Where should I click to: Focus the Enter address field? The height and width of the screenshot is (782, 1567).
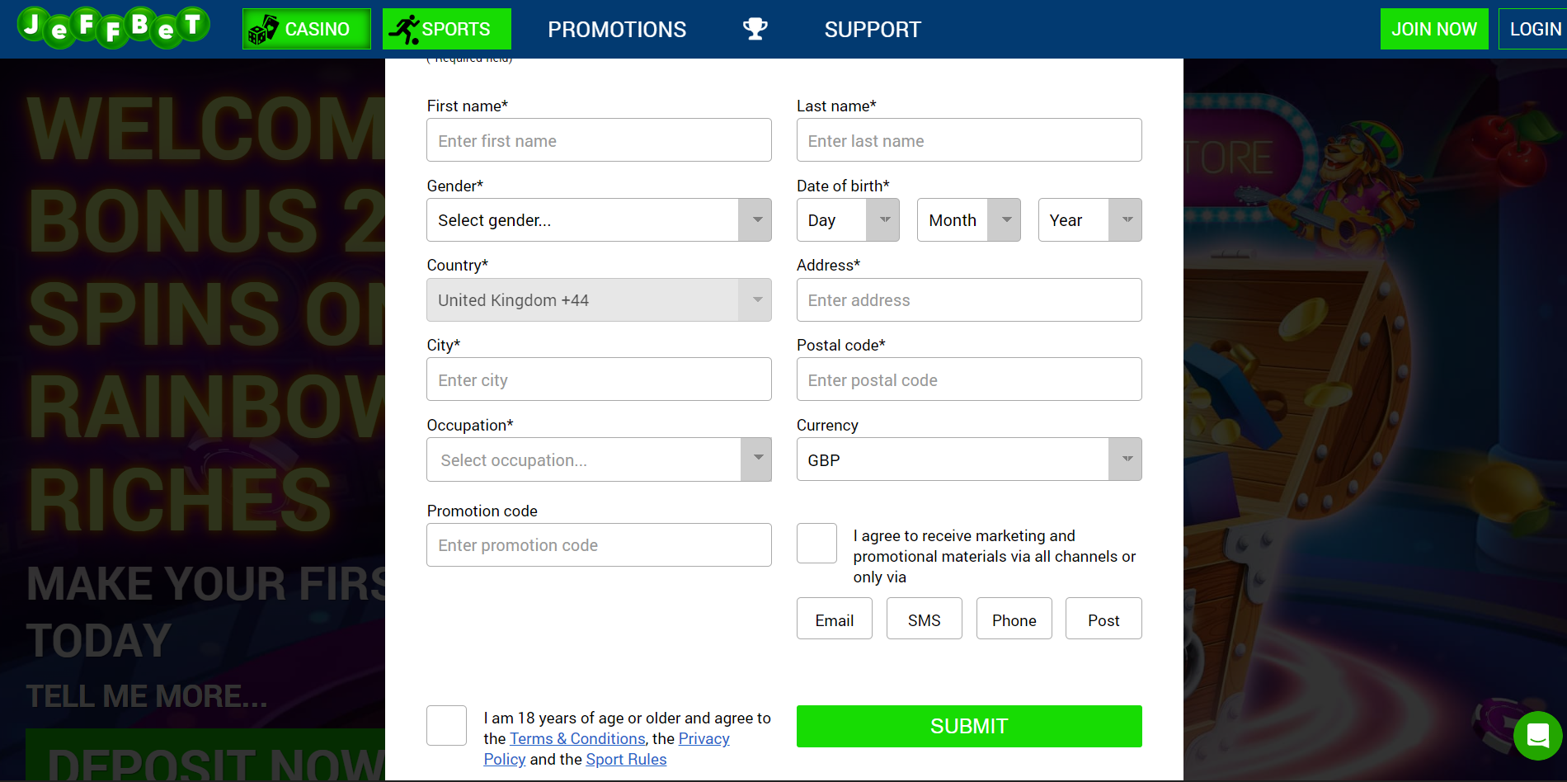coord(969,300)
